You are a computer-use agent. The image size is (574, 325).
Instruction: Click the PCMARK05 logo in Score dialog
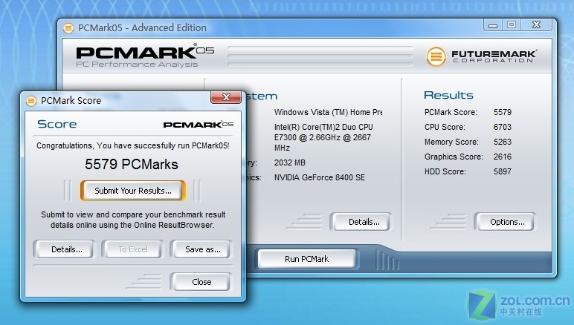(198, 125)
